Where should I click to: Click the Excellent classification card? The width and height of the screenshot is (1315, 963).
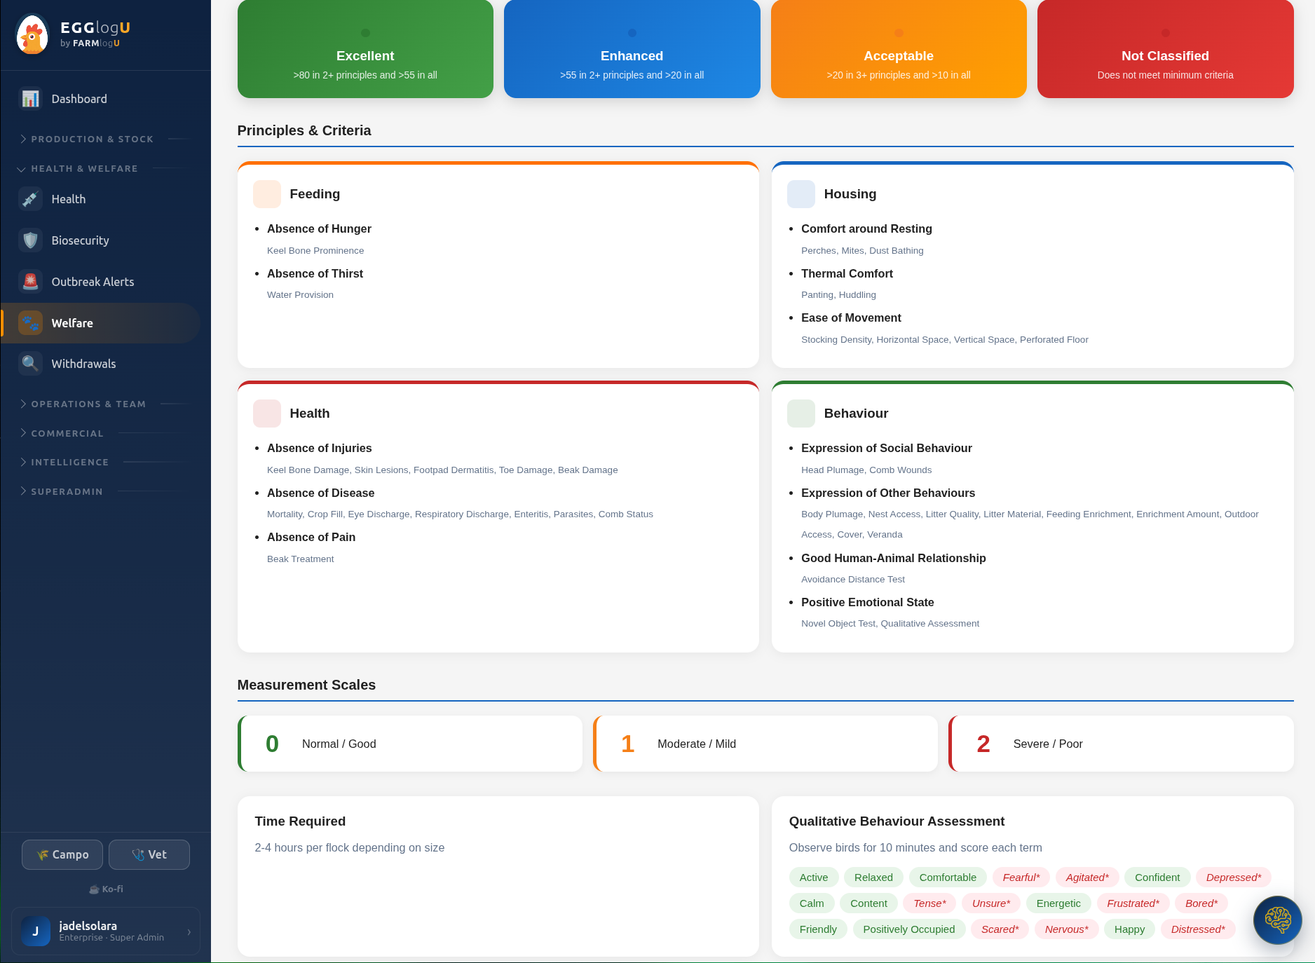point(365,49)
